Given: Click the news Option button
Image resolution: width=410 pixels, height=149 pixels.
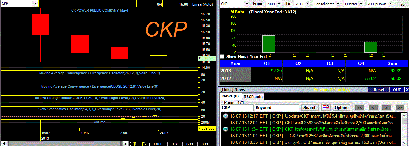Looking at the screenshot, I should [341, 108].
